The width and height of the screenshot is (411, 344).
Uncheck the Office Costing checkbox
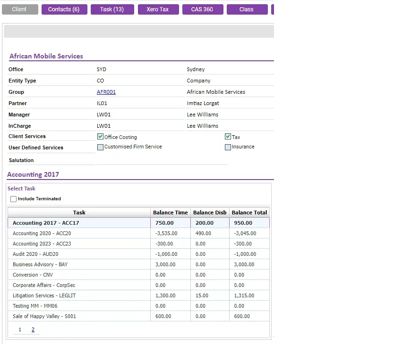(x=100, y=137)
